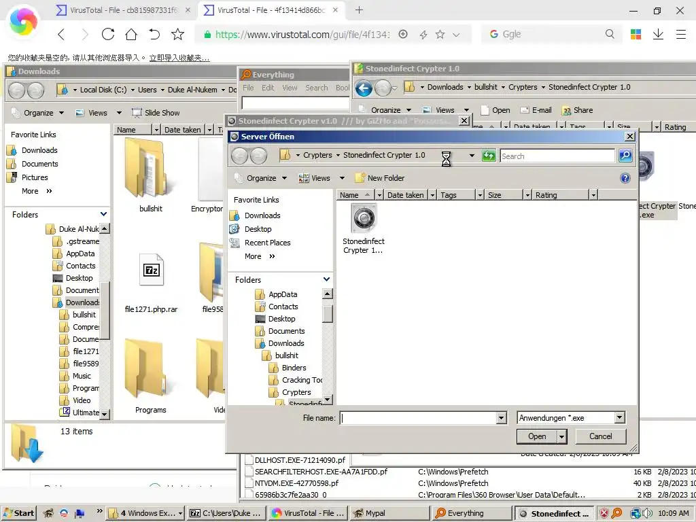Click the import bookmarks link 立即导入收藏夹

click(179, 58)
